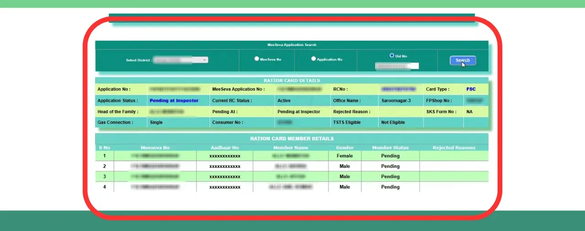
Task: Click the 'Gender' column header
Action: 345,147
